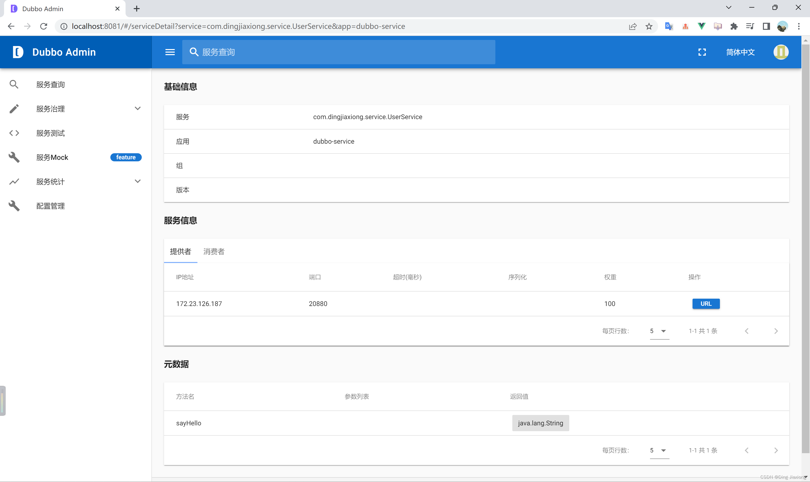
Task: Click the share page icon in address bar
Action: click(633, 26)
